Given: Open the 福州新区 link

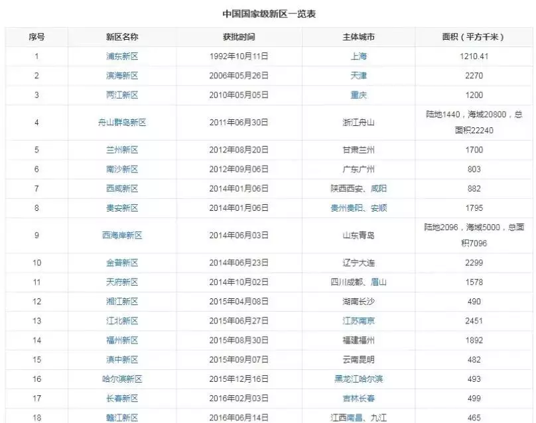Looking at the screenshot, I should (x=122, y=340).
